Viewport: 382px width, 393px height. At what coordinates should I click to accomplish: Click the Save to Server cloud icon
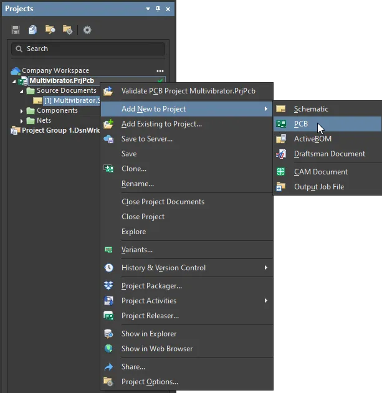(x=108, y=139)
